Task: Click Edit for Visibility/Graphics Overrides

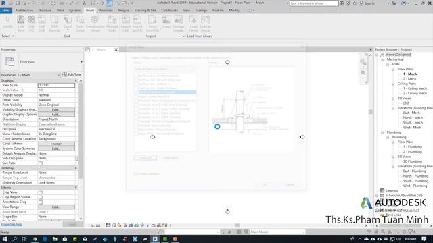Action: 56,109
